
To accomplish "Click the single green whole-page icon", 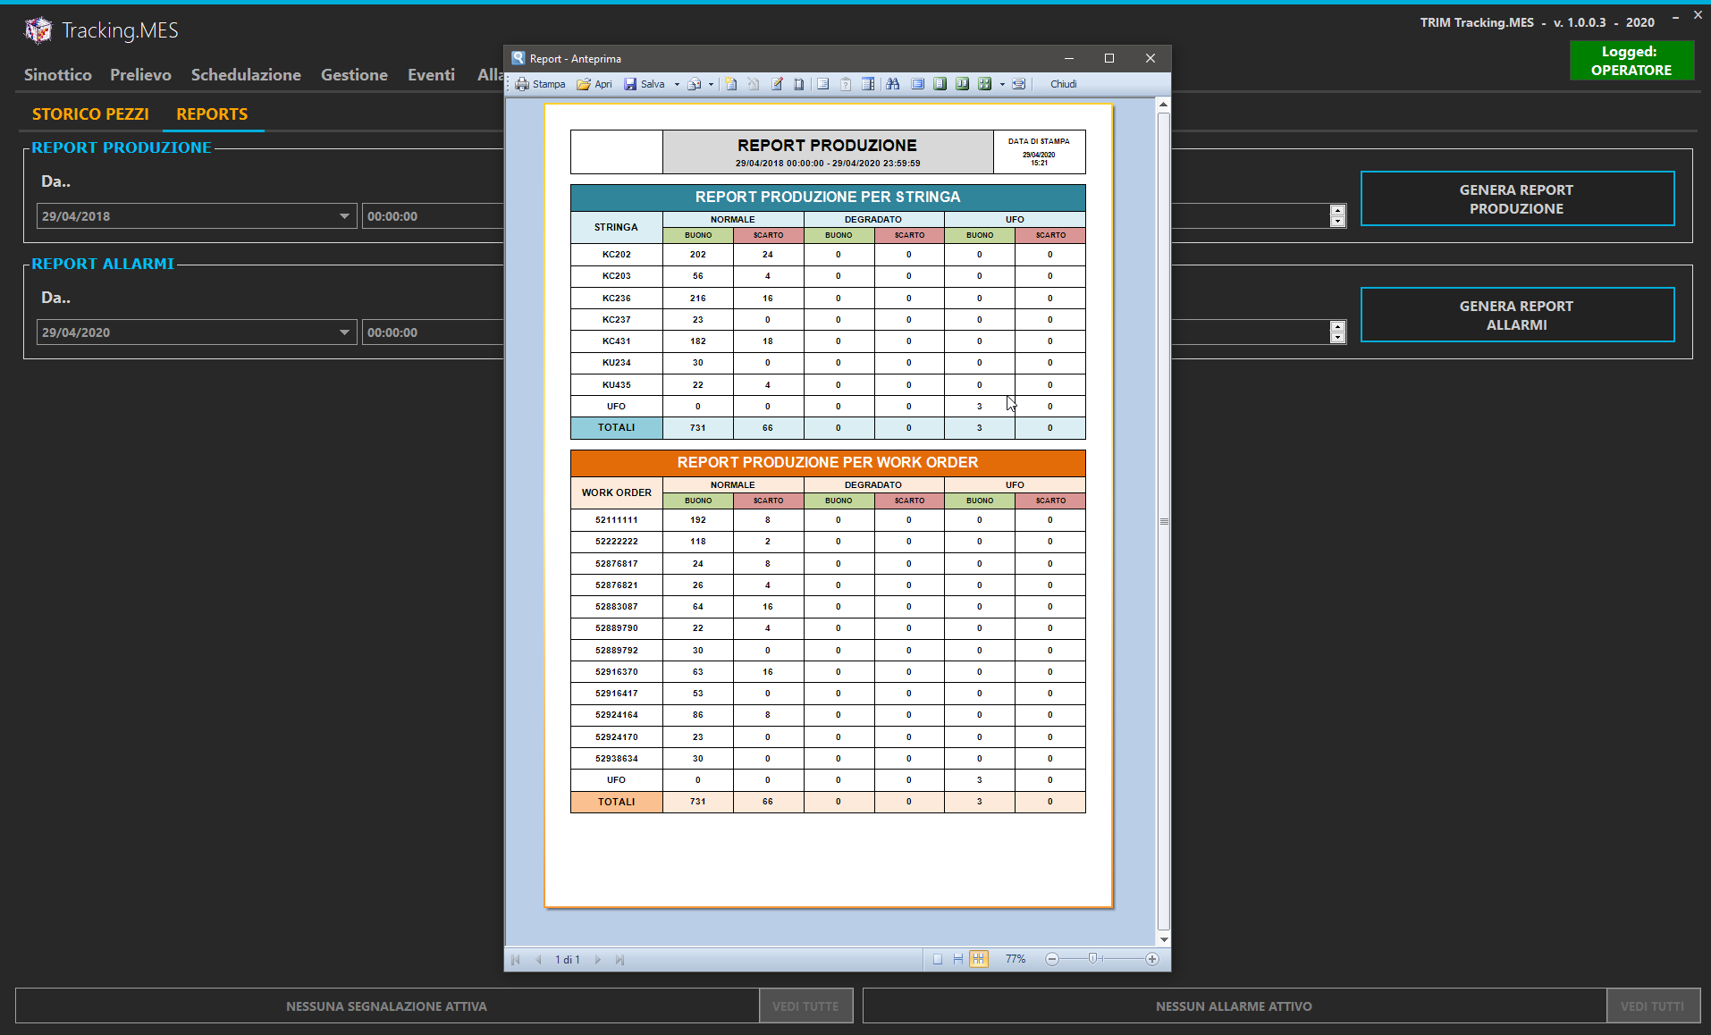I will (x=940, y=84).
